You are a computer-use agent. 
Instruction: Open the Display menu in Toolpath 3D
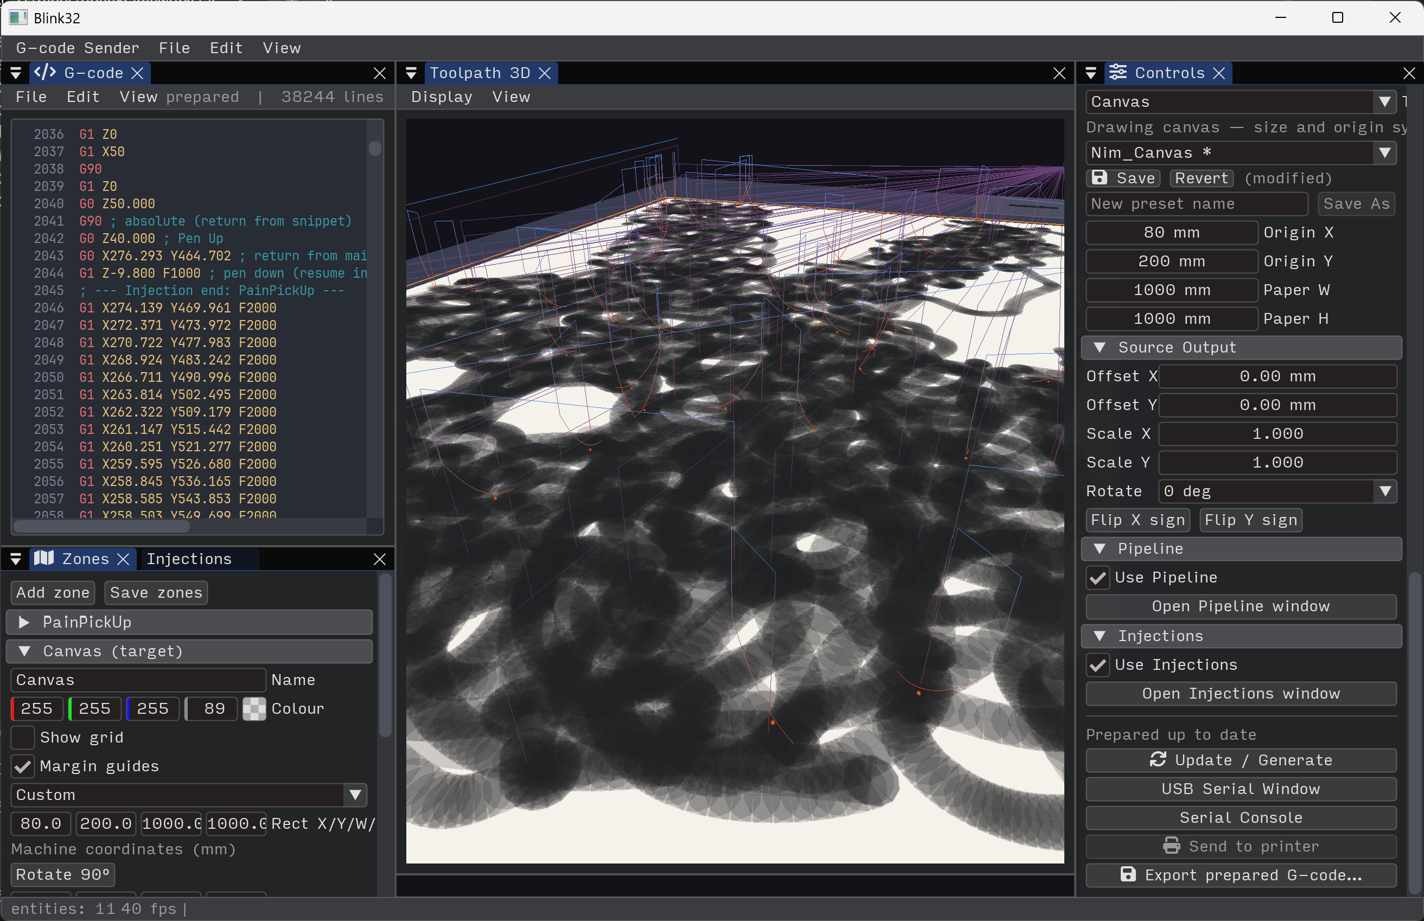(442, 97)
